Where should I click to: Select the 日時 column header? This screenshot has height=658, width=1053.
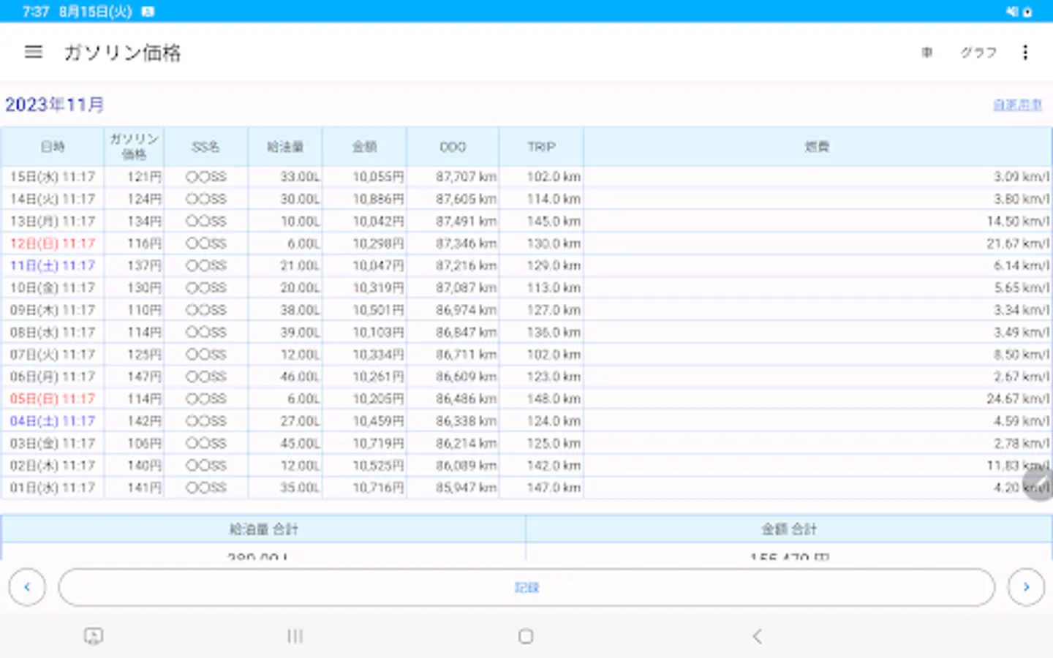pyautogui.click(x=53, y=146)
